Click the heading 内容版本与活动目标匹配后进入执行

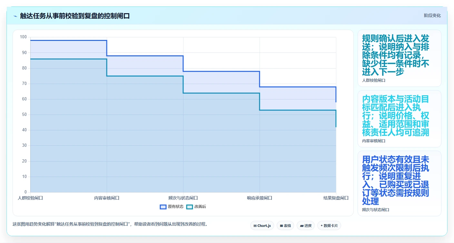tap(396, 107)
